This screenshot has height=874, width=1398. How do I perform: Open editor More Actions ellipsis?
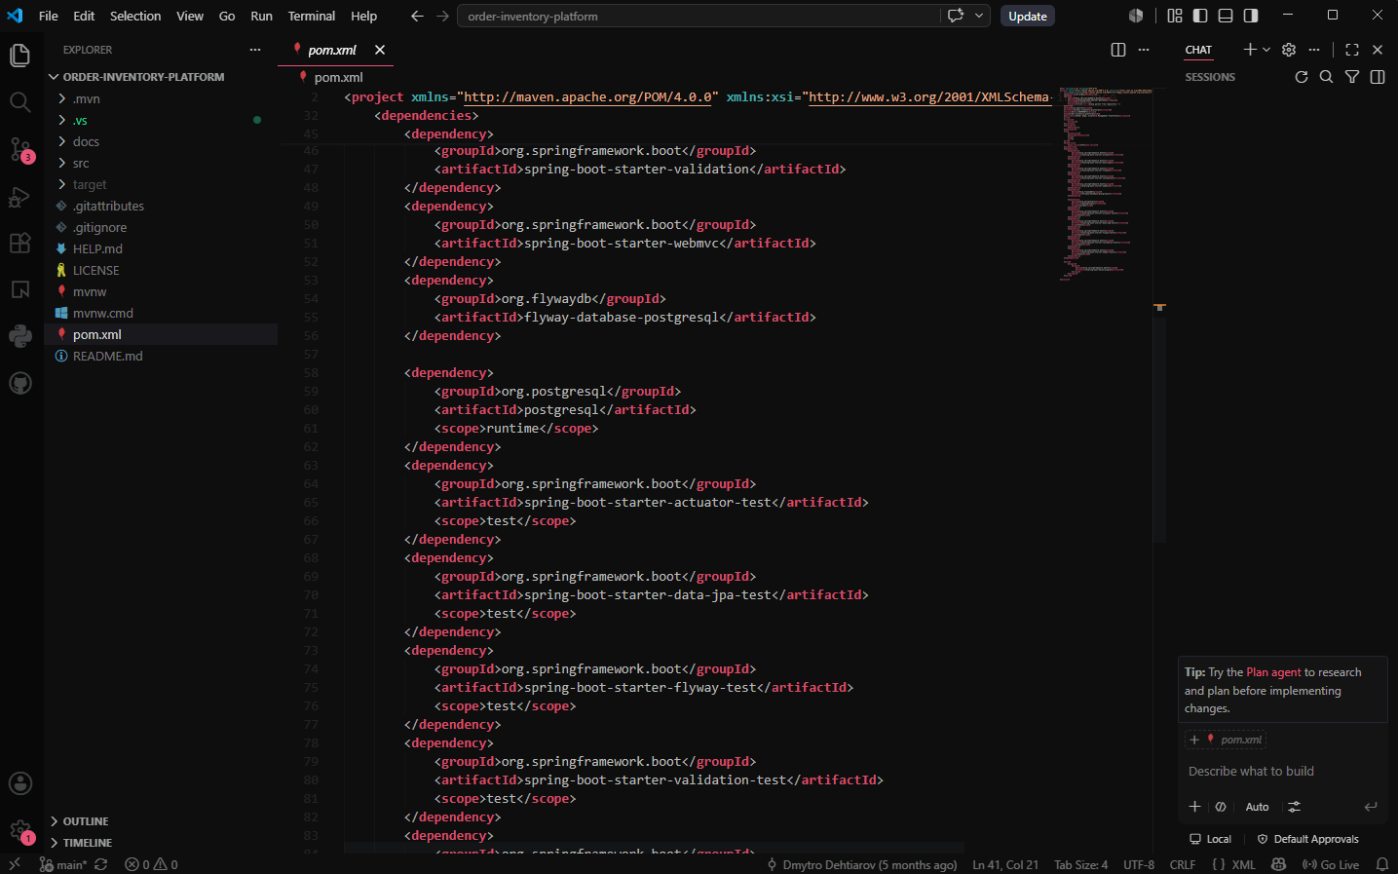coord(1144,50)
